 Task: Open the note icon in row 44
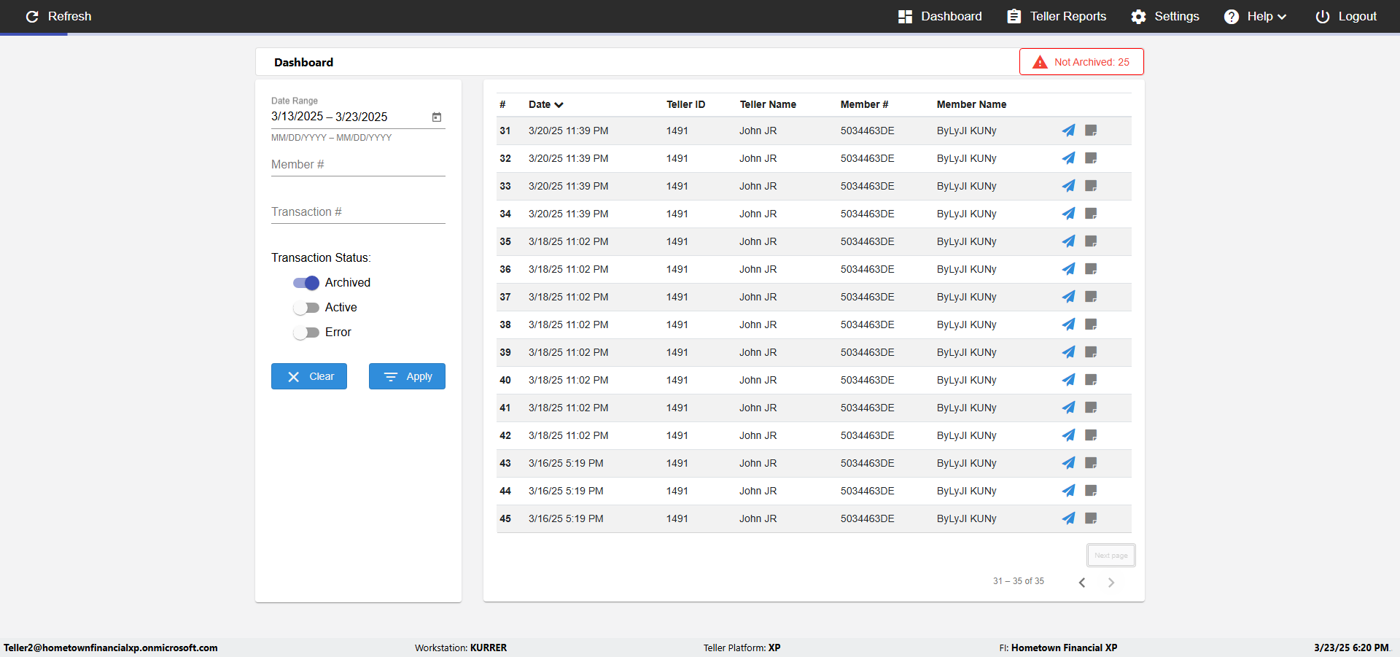coord(1091,491)
